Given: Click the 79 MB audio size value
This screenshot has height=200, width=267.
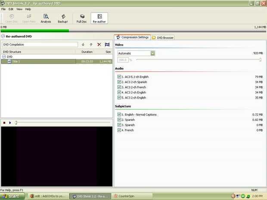Looking at the screenshot, I should click(x=259, y=77).
